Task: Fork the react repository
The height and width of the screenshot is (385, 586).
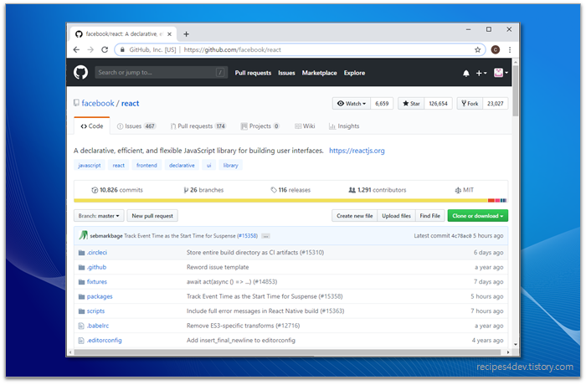Action: [x=470, y=104]
